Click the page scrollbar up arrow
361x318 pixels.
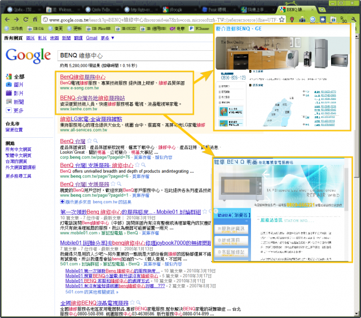pos(357,36)
